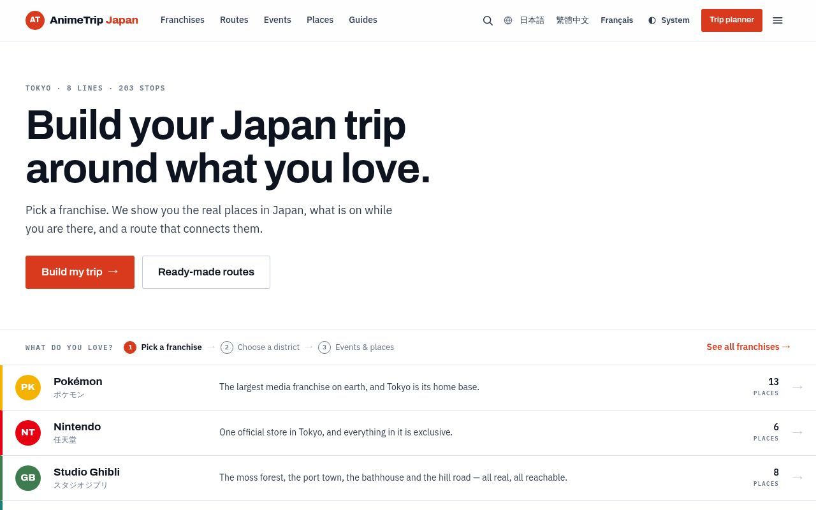Viewport: 816px width, 510px height.
Task: Click the Build my trip button
Action: point(80,272)
